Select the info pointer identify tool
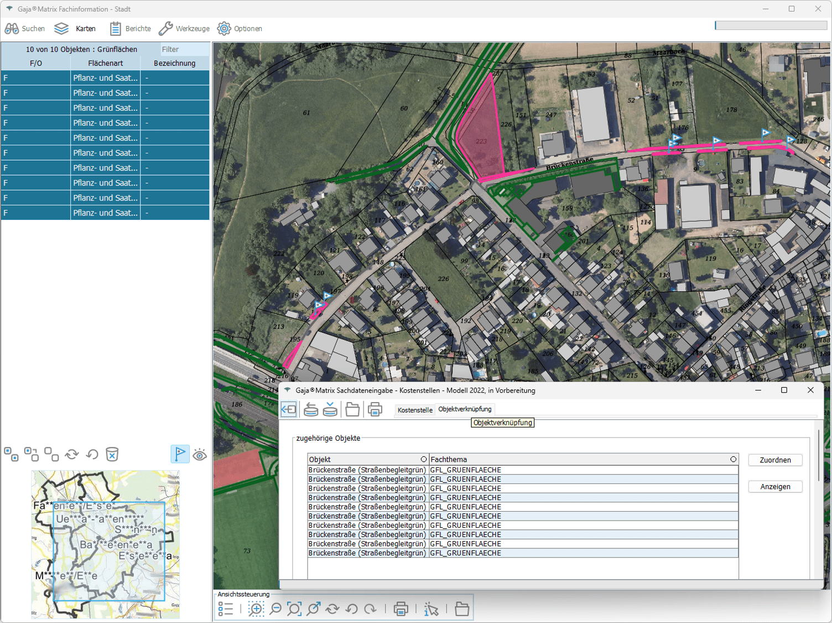 point(431,609)
